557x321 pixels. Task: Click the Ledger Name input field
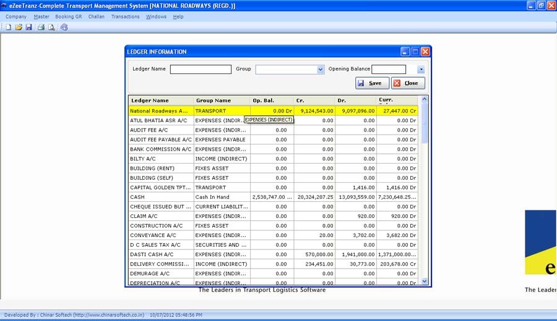point(201,69)
